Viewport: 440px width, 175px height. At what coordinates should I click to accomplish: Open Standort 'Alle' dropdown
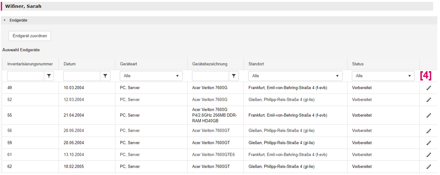pos(295,76)
